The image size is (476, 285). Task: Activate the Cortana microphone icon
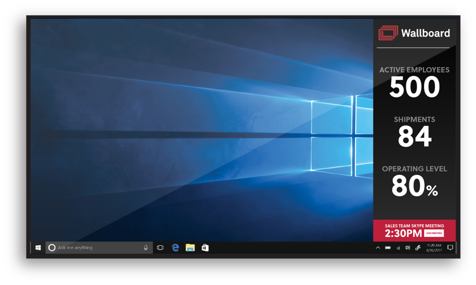[x=146, y=248]
